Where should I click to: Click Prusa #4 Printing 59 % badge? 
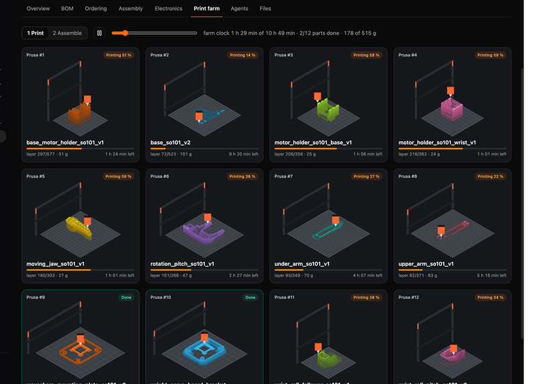(490, 55)
